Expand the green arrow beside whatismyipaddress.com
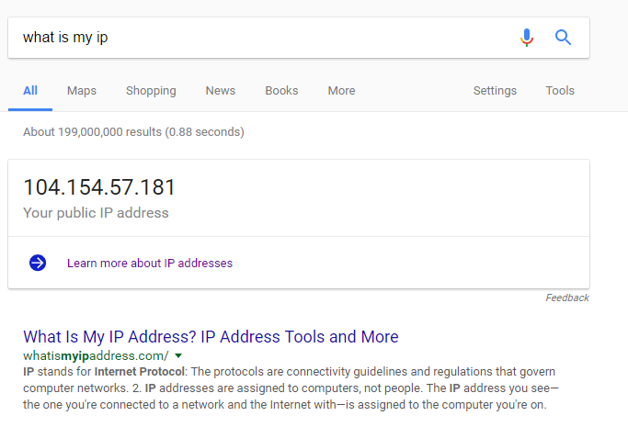The image size is (628, 427). (x=178, y=355)
